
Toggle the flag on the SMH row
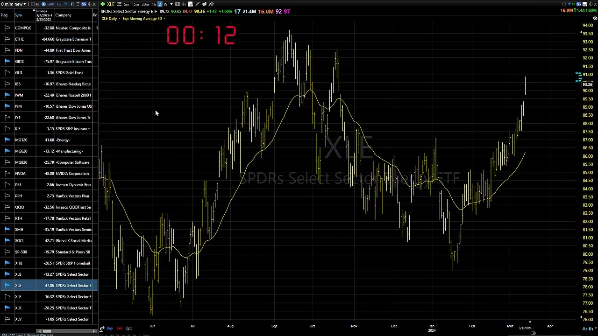[x=7, y=230]
